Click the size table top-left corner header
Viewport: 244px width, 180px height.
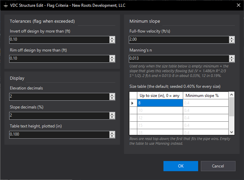click(x=133, y=96)
